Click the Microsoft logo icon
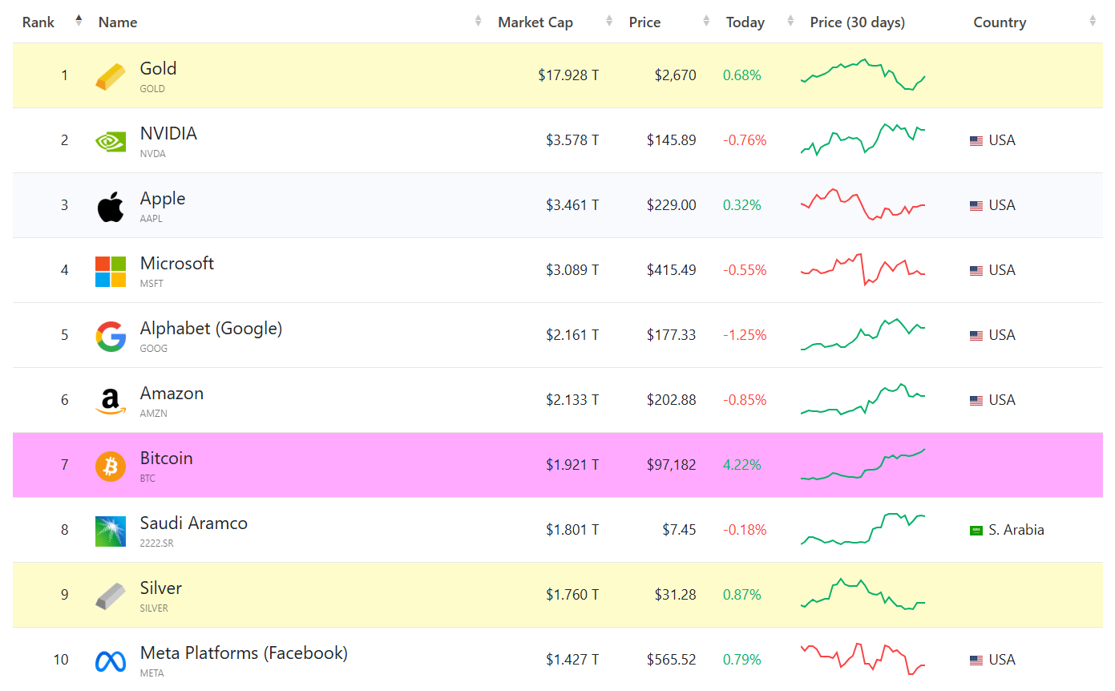Viewport: 1115px width, 691px height. tap(111, 271)
